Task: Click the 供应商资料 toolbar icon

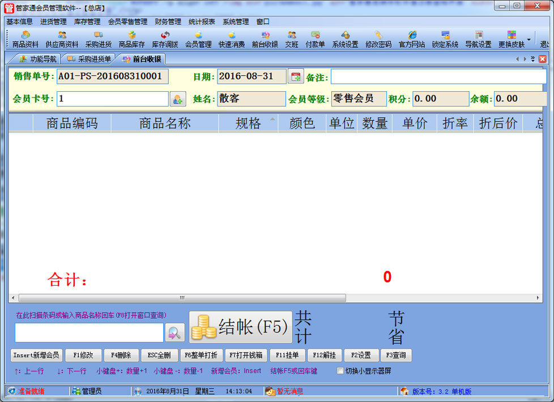Action: click(62, 39)
